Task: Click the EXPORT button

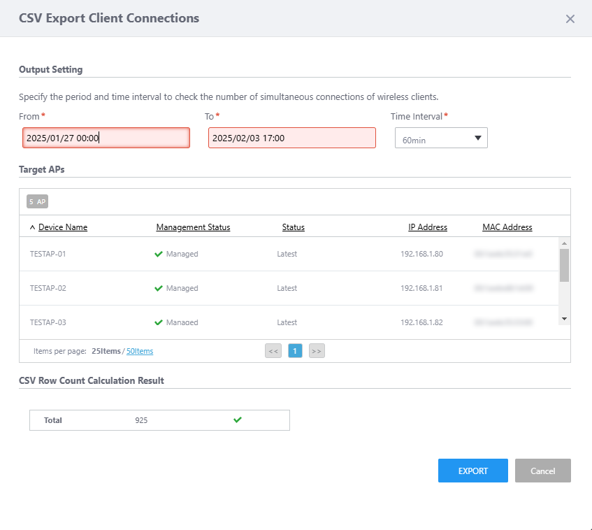Action: (x=472, y=471)
